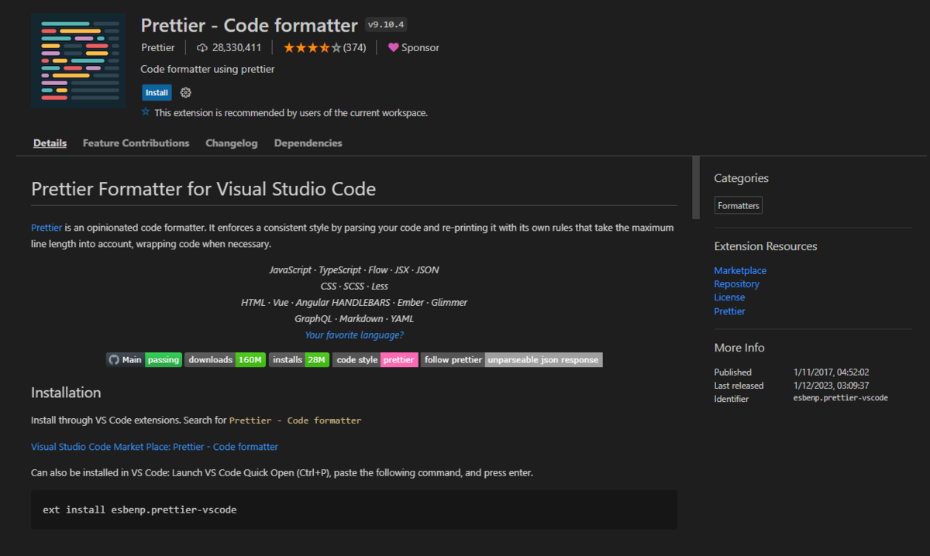This screenshot has height=556, width=930.
Task: Click the Prettier extension logo icon
Action: click(79, 60)
